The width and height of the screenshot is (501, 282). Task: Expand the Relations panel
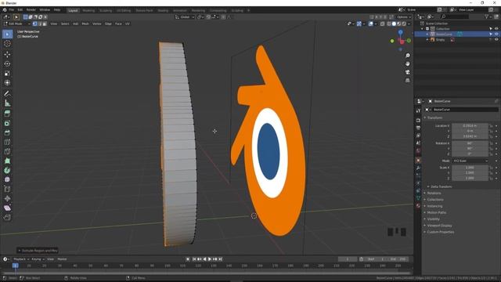pos(434,193)
